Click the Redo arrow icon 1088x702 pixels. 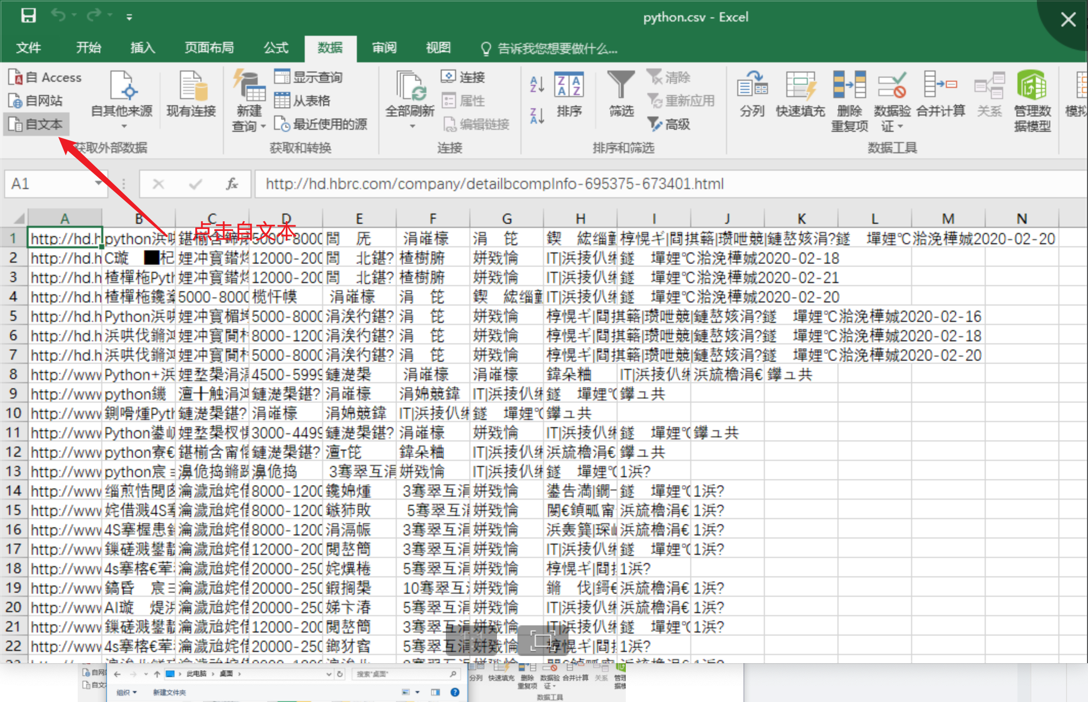click(94, 16)
